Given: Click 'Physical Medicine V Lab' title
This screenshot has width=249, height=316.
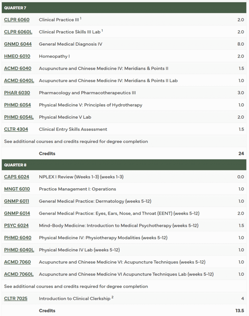Looking at the screenshot, I should (65, 117).
